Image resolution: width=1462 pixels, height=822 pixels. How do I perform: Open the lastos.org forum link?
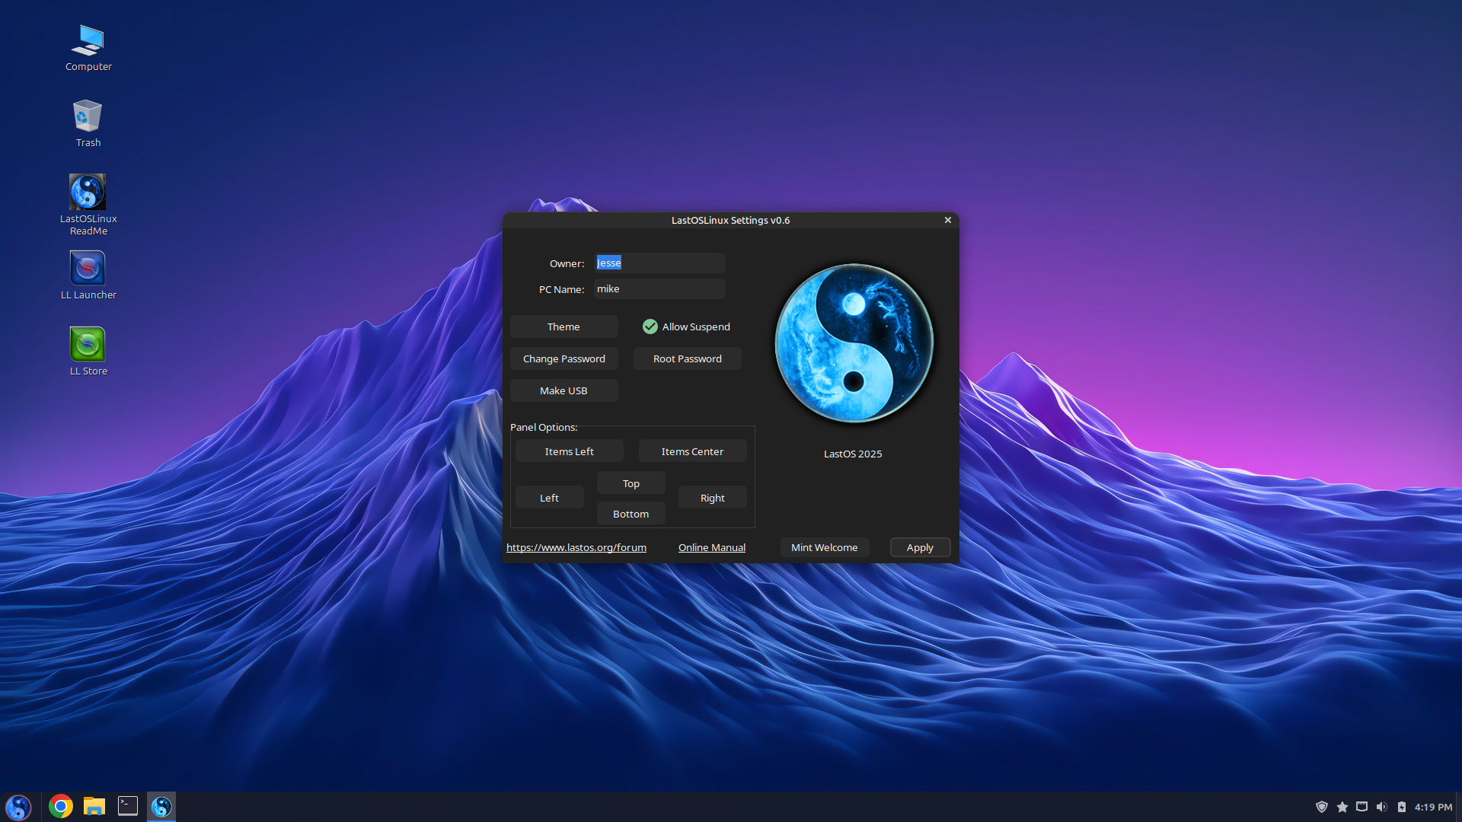(x=576, y=547)
